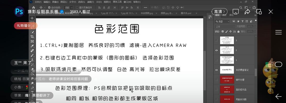Hide the 本叔课堂笔记 layer eye icon
The image size is (286, 103).
pos(216,70)
